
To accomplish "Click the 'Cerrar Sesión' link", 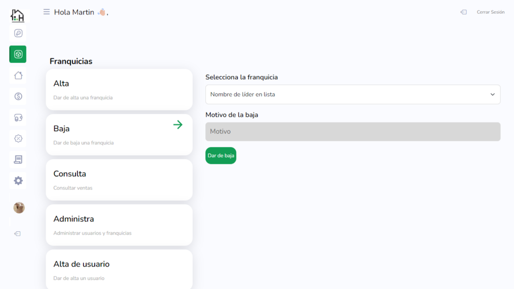I will [x=490, y=12].
